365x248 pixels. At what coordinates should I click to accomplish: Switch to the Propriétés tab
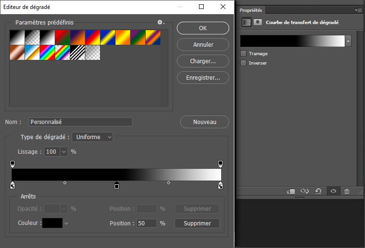[251, 10]
